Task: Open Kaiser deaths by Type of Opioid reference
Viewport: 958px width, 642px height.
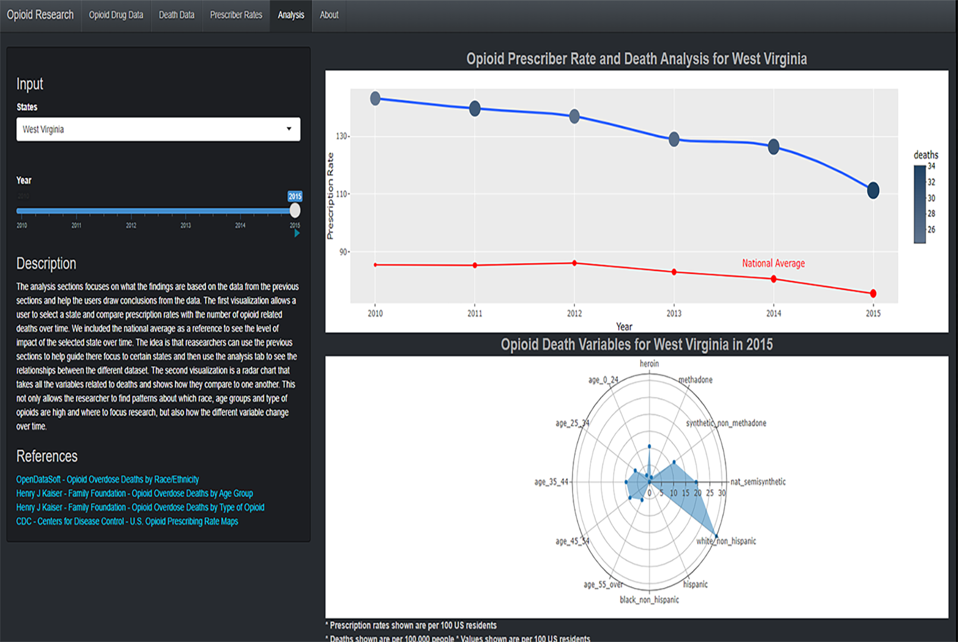Action: coord(140,507)
